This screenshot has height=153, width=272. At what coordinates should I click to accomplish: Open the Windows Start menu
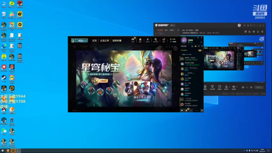(x=2, y=151)
